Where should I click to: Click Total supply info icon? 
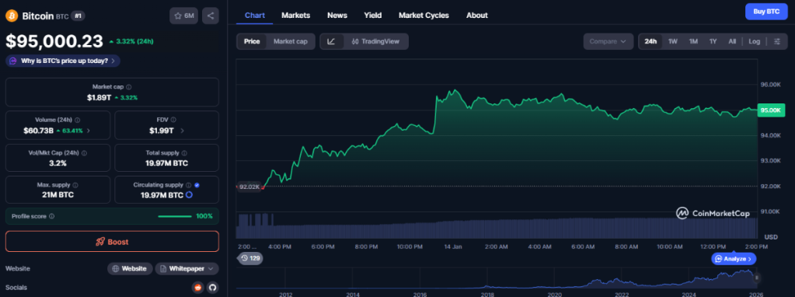pos(184,152)
